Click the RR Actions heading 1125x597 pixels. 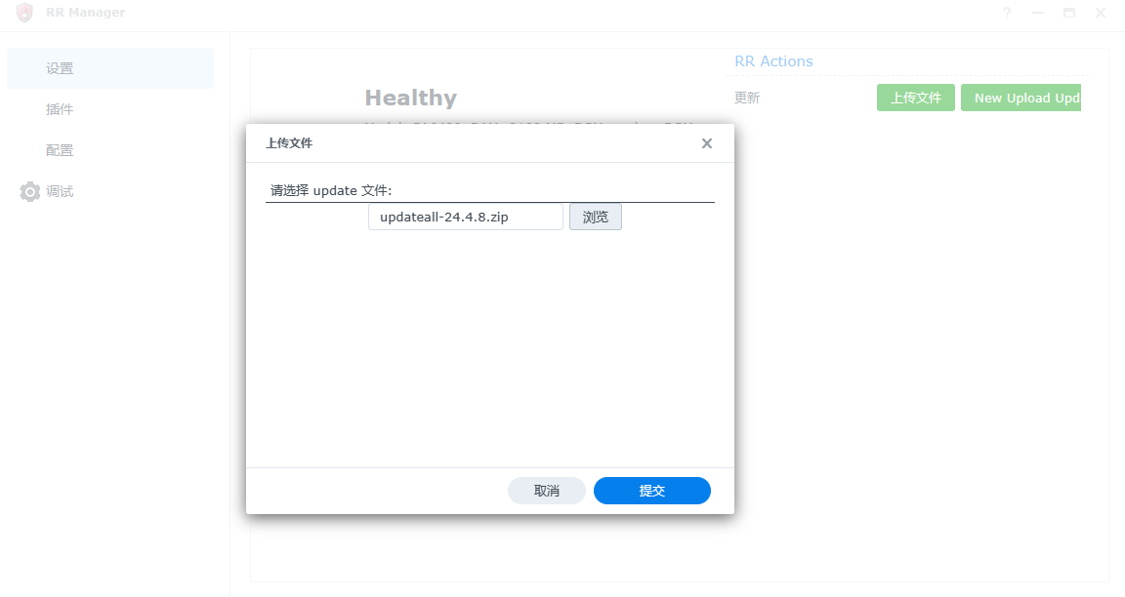click(x=773, y=61)
